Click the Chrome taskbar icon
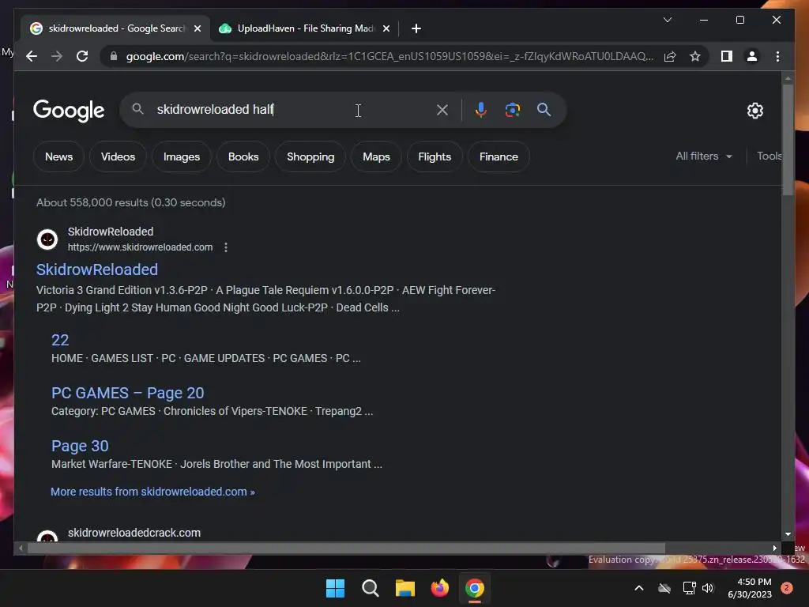 pos(475,588)
